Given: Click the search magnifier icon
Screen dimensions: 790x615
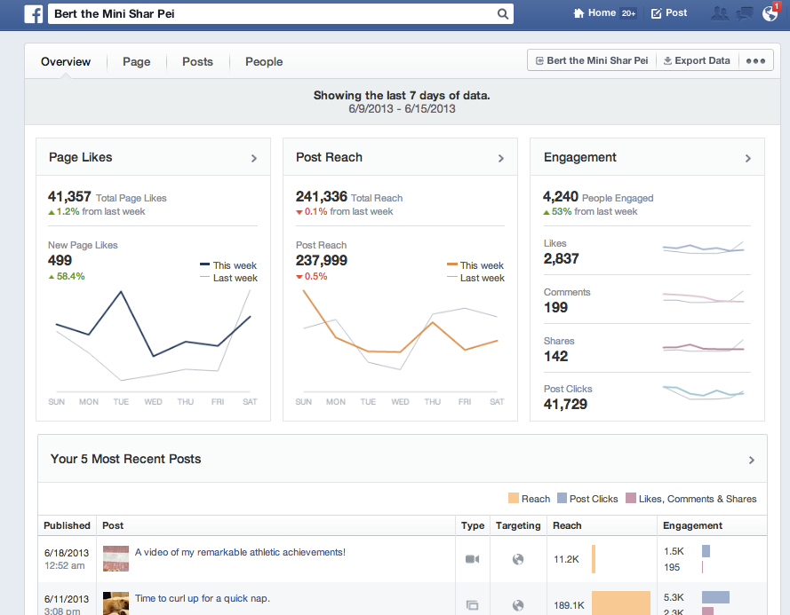Looking at the screenshot, I should click(x=502, y=13).
